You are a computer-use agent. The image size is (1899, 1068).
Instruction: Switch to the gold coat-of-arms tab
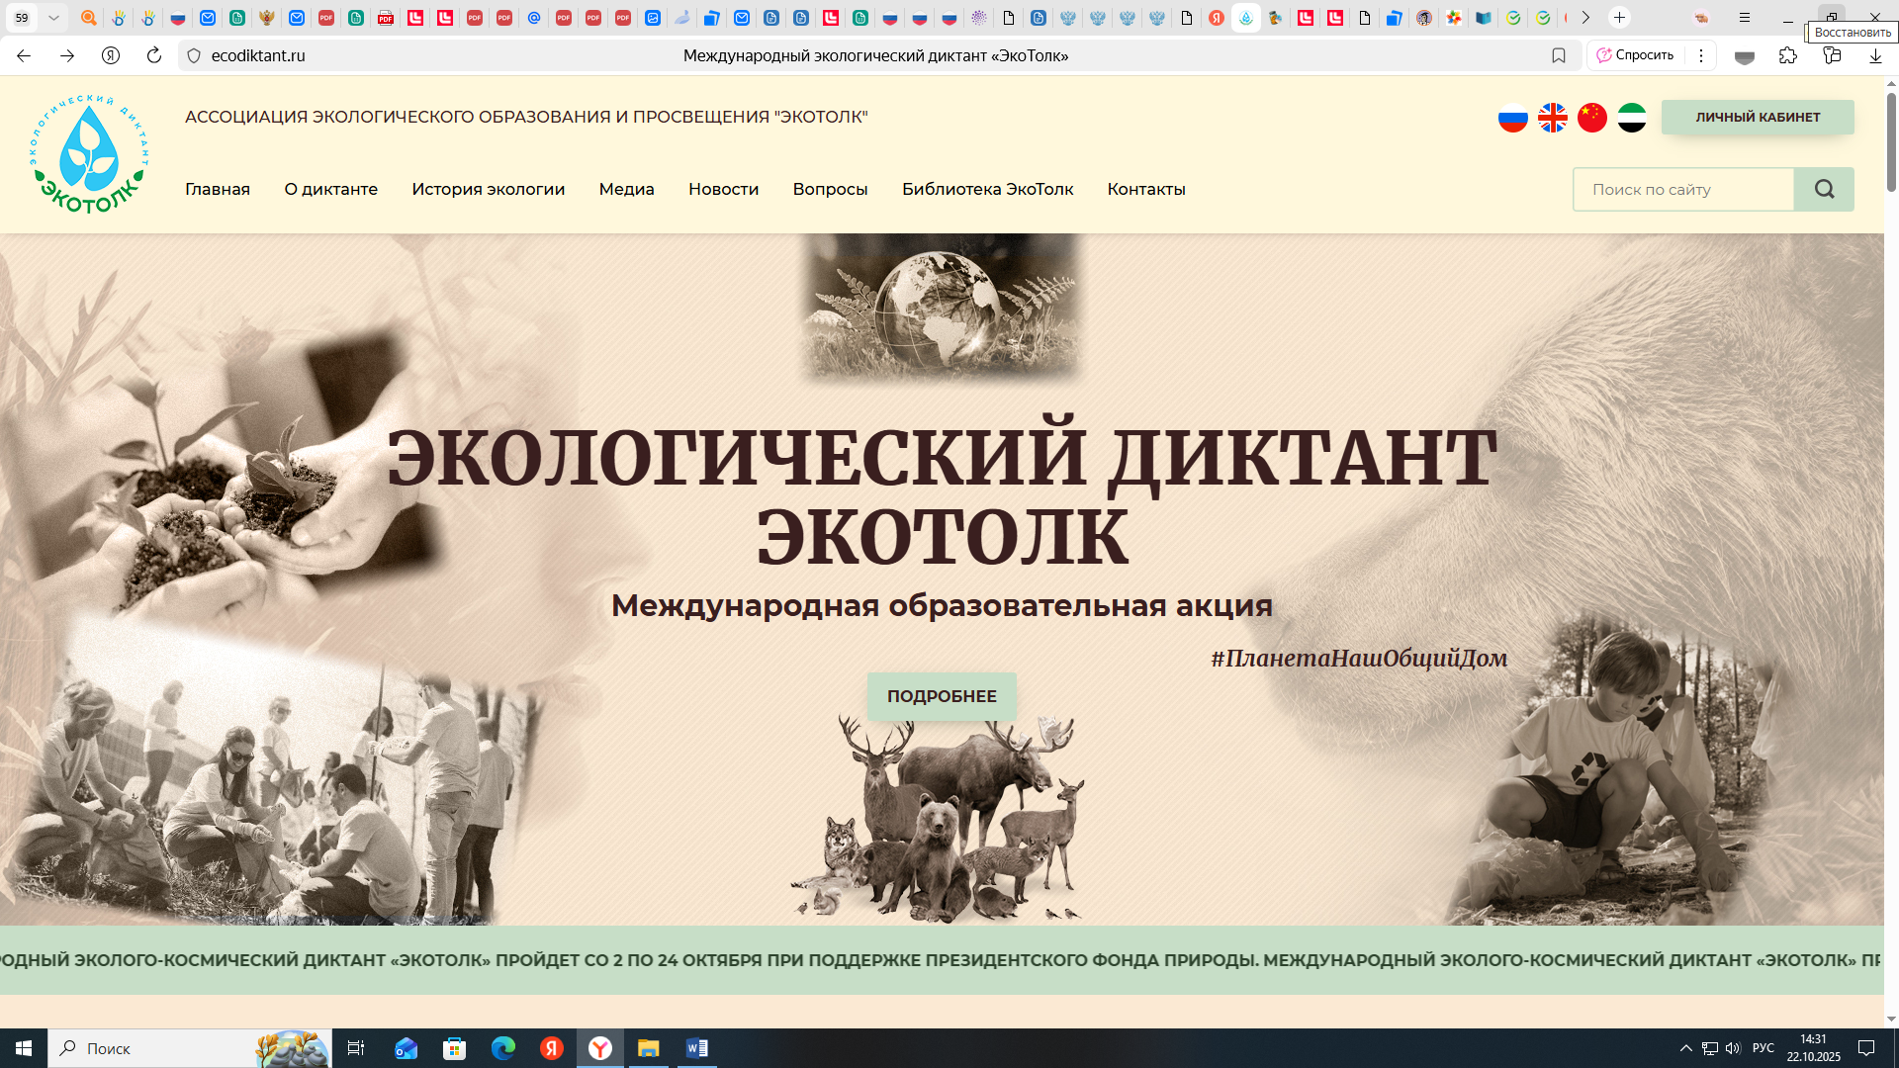(x=267, y=18)
